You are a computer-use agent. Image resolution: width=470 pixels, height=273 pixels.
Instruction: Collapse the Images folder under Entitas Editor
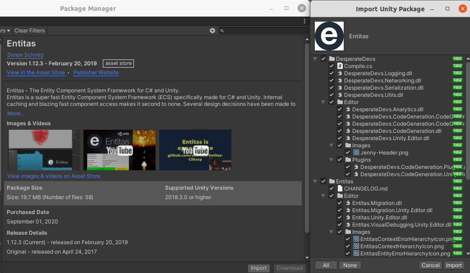pos(331,232)
